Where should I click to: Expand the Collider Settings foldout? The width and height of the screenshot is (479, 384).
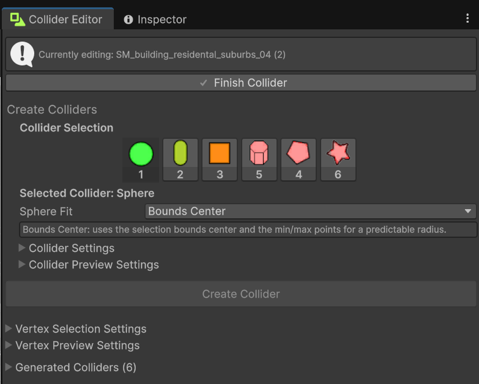pos(67,248)
